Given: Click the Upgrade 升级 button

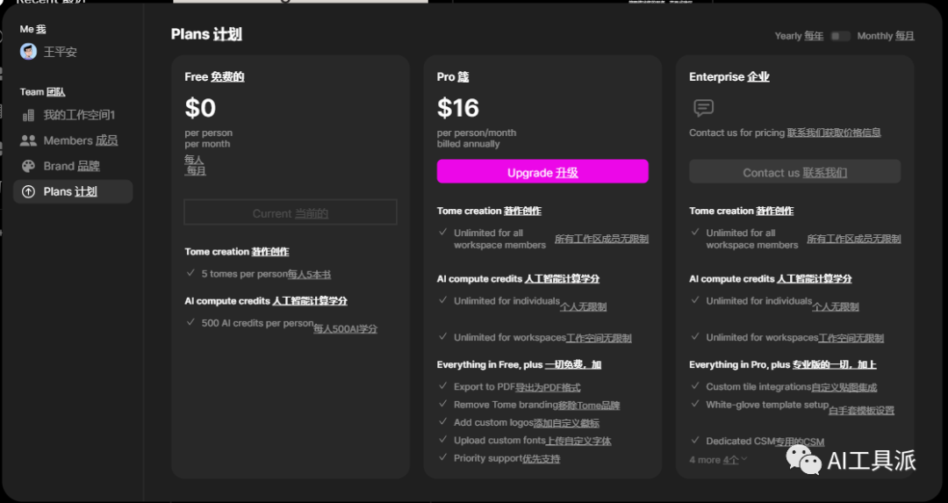Looking at the screenshot, I should [542, 172].
